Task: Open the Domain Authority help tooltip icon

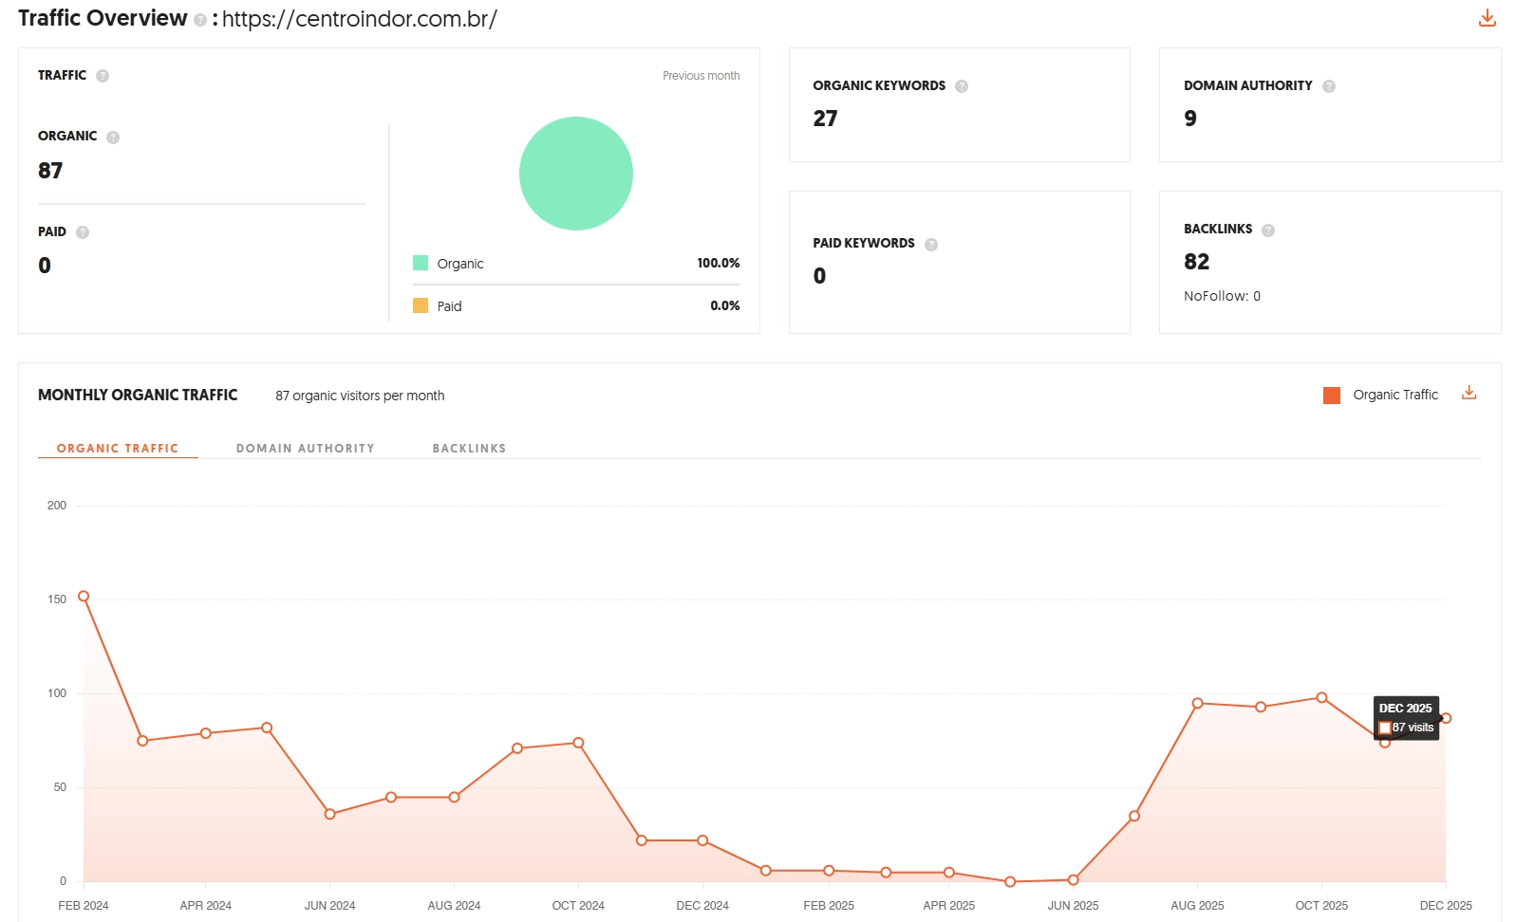Action: [x=1329, y=86]
